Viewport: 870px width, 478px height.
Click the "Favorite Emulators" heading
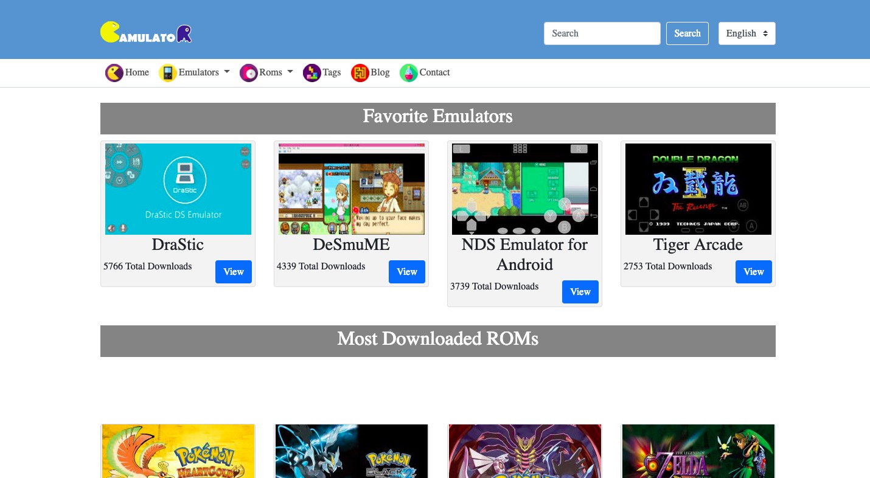438,116
